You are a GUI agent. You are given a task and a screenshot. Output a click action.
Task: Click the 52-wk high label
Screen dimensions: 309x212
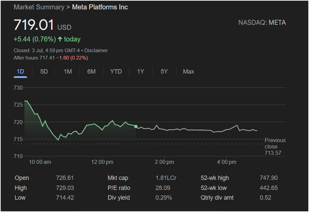coord(215,178)
